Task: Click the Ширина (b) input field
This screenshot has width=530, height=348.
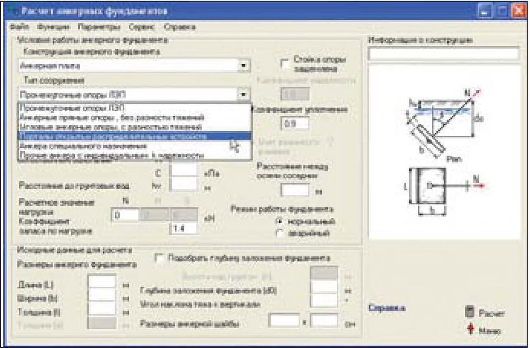Action: click(x=102, y=294)
